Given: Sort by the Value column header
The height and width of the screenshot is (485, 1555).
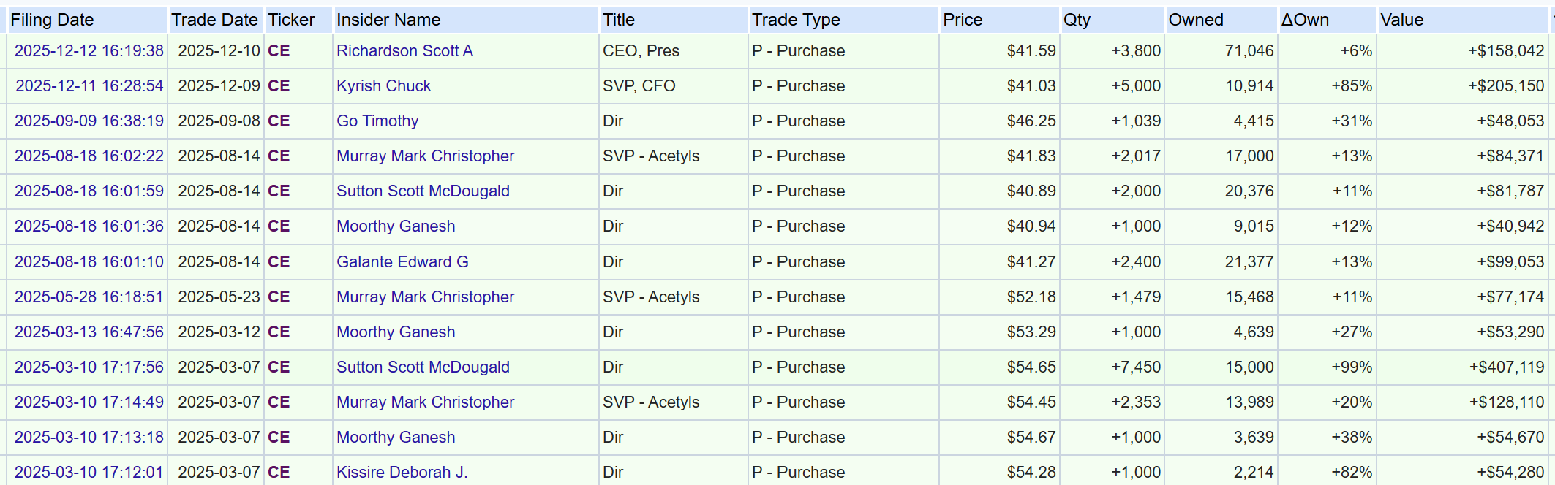Looking at the screenshot, I should tap(1401, 20).
